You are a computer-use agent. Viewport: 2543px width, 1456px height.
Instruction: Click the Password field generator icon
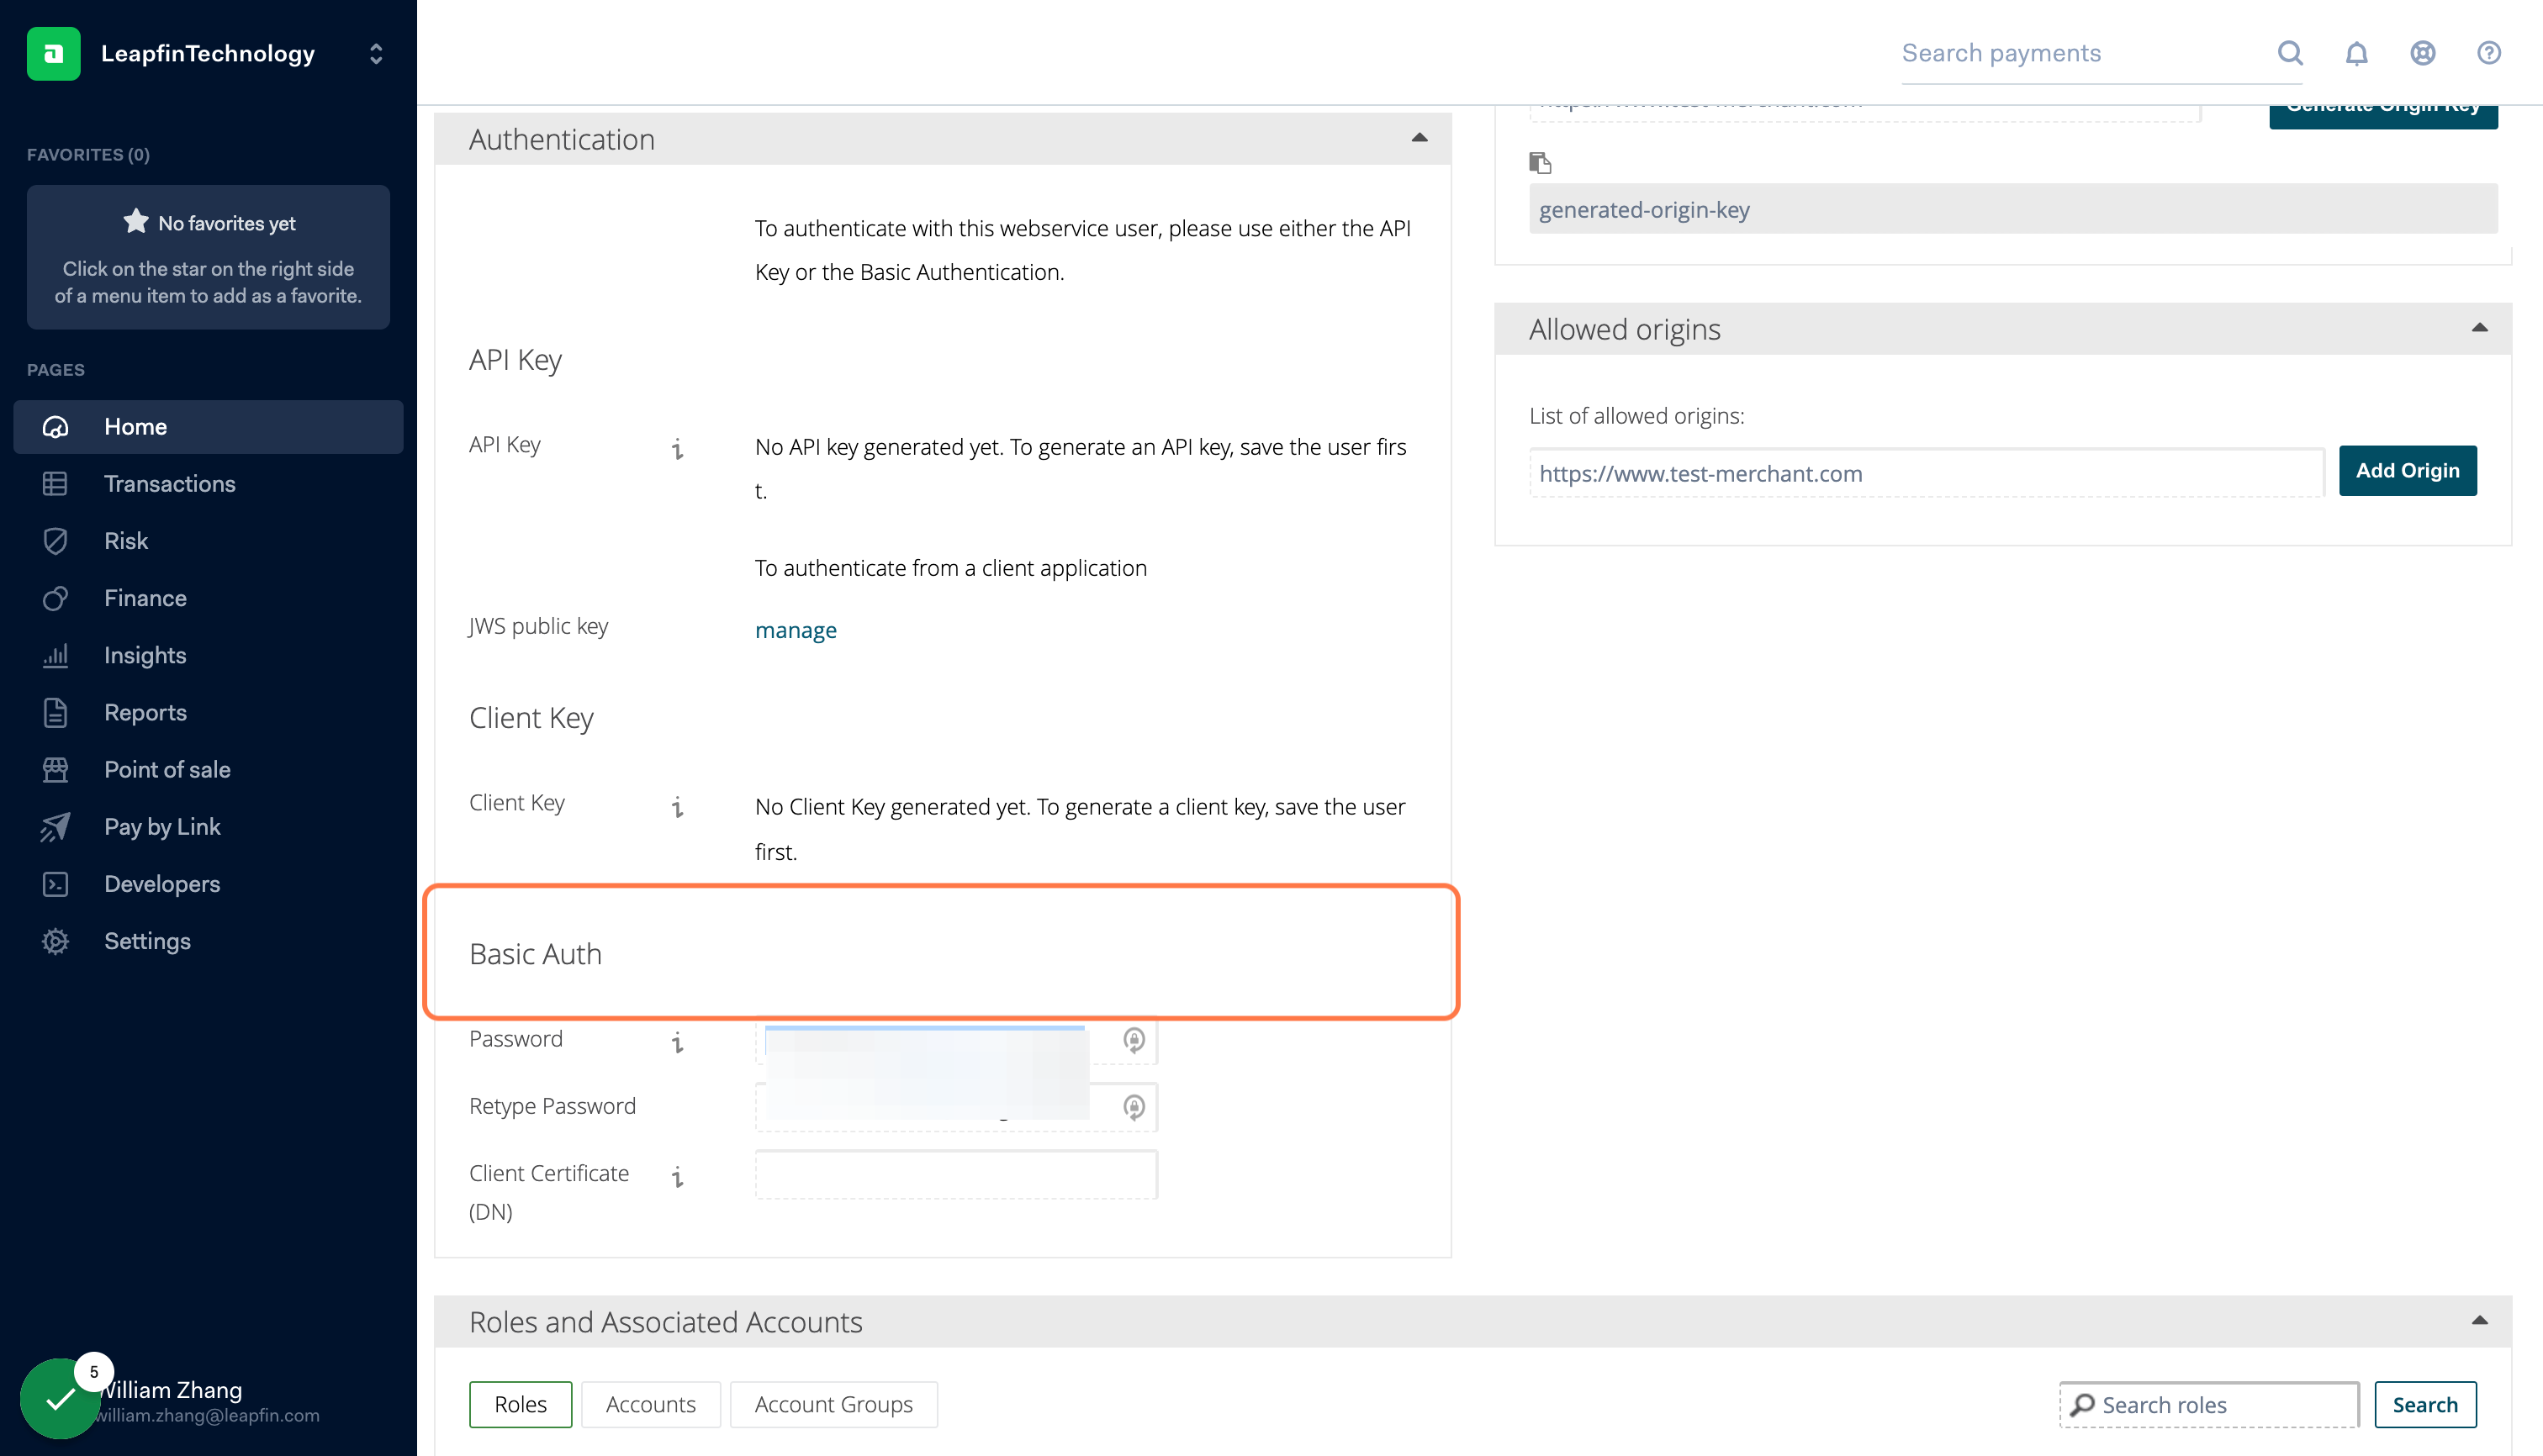click(1133, 1040)
